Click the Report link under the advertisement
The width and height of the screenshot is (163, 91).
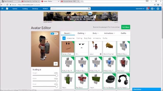point(116,22)
